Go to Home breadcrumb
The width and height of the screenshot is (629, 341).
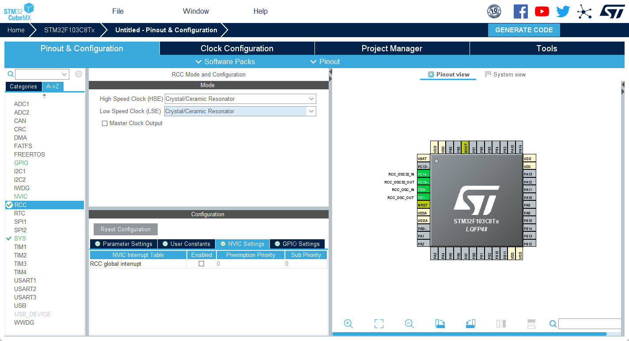click(x=16, y=30)
